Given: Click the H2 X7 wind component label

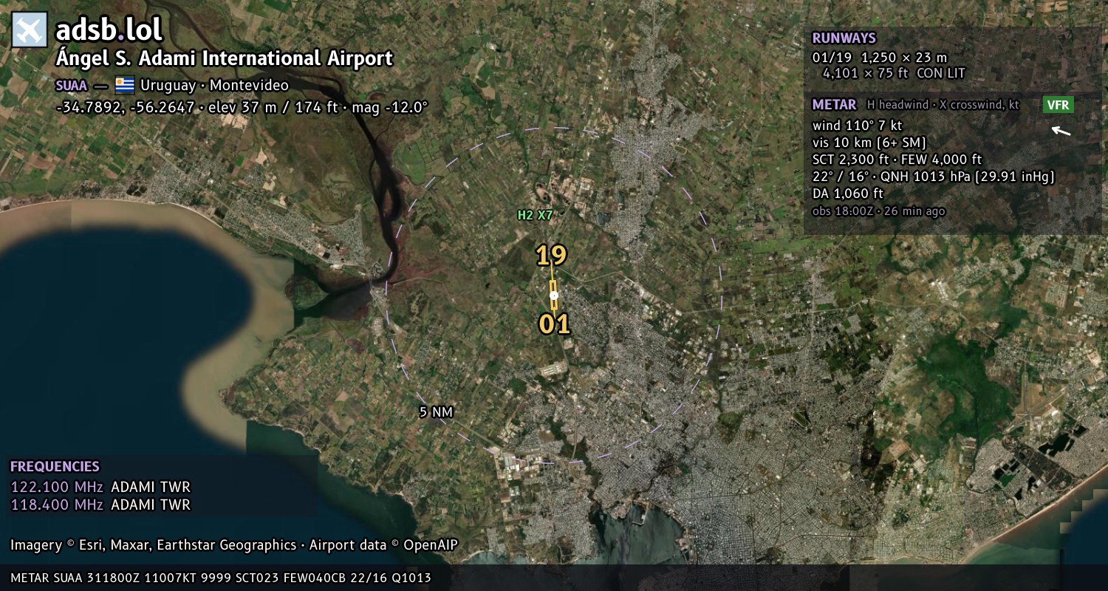Looking at the screenshot, I should click(535, 215).
